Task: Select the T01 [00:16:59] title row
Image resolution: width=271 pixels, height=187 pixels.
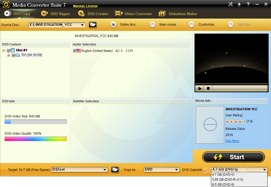Action: 31,55
